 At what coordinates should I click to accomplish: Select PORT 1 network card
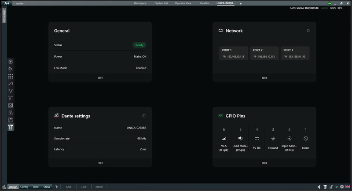click(234, 53)
